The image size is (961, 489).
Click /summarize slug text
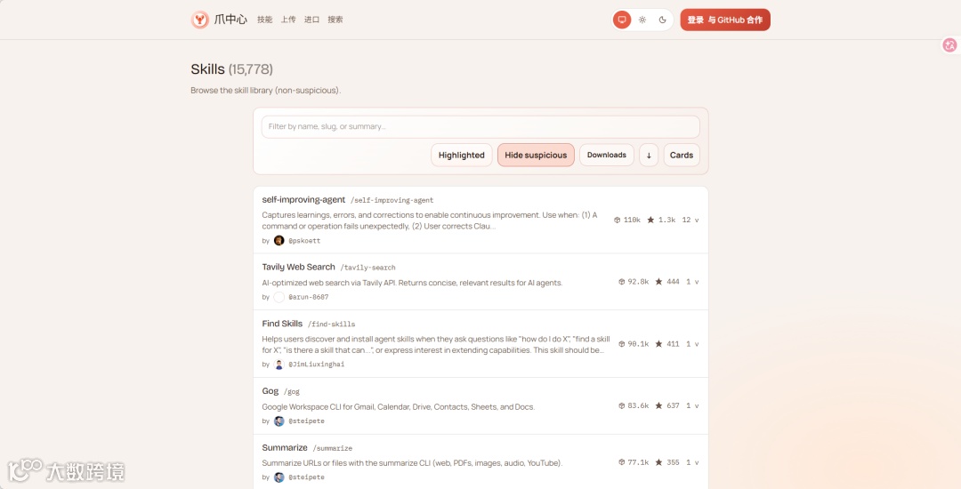click(x=333, y=448)
